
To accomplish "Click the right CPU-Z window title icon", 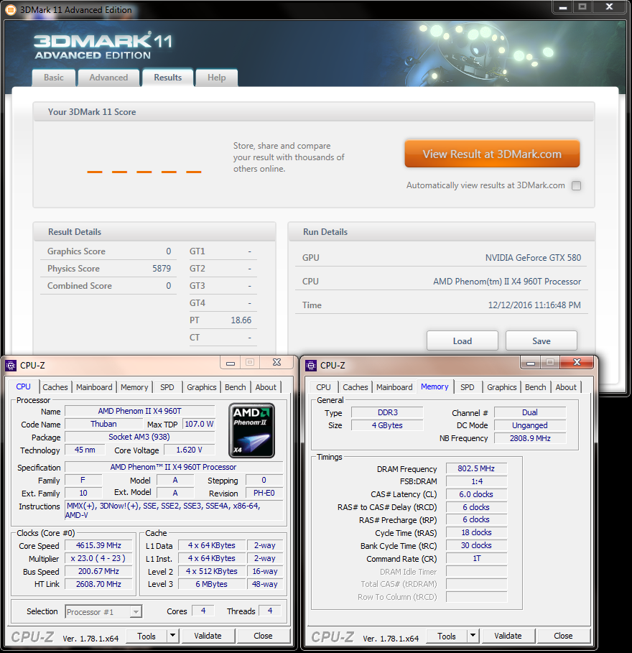I will [310, 365].
